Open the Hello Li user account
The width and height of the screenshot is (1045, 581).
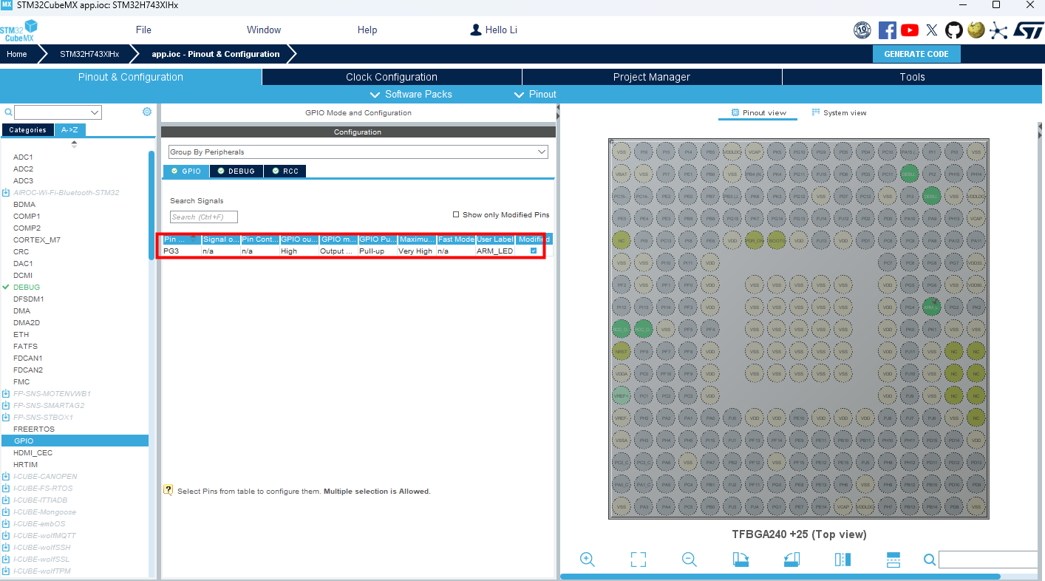[494, 30]
